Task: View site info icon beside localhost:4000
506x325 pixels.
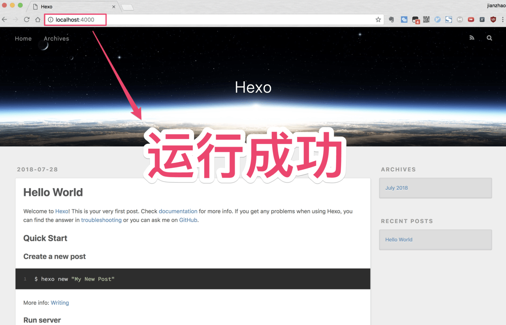Action: click(51, 20)
